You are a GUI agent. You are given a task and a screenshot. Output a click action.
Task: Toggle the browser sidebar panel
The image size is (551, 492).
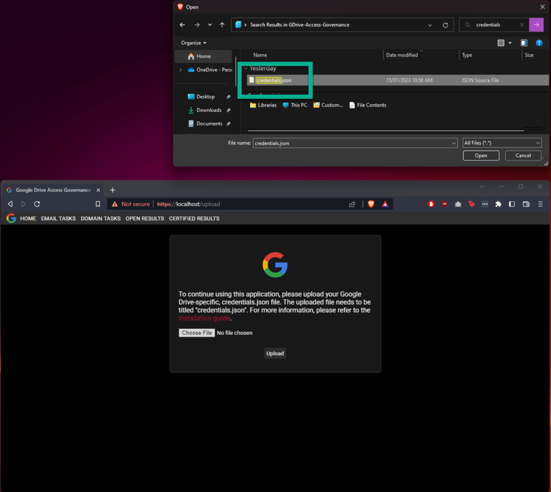click(x=512, y=204)
